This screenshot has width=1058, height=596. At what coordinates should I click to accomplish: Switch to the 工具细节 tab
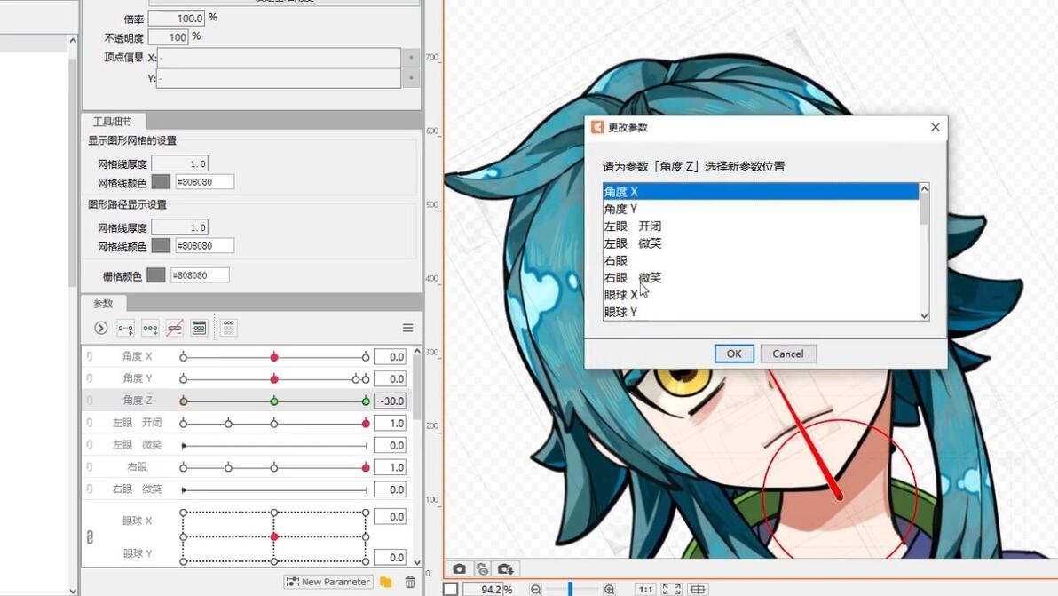pyautogui.click(x=113, y=122)
